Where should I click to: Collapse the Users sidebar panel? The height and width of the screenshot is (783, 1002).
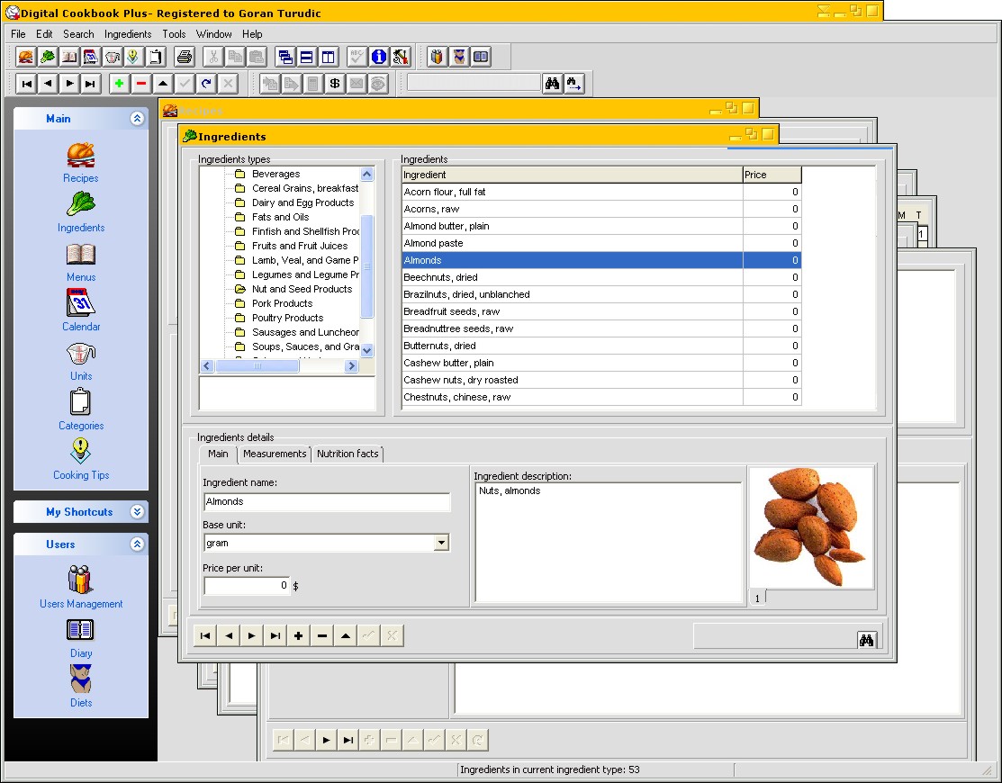point(137,544)
